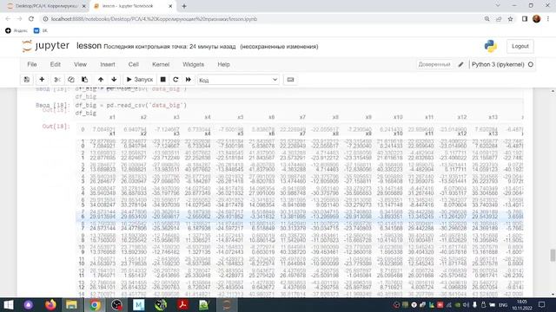Open Firefox from the taskbar
The width and height of the screenshot is (556, 312).
(x=50, y=304)
